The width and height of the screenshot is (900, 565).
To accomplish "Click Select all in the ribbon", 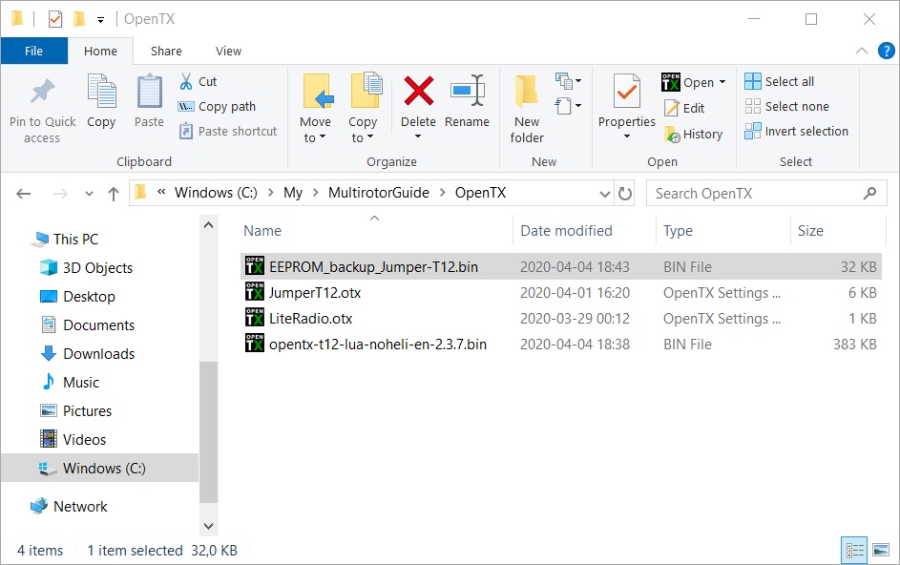I will tap(779, 81).
